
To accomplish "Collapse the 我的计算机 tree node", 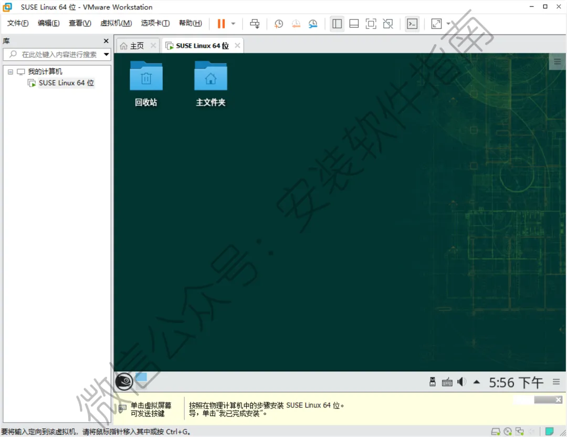I will [x=10, y=71].
